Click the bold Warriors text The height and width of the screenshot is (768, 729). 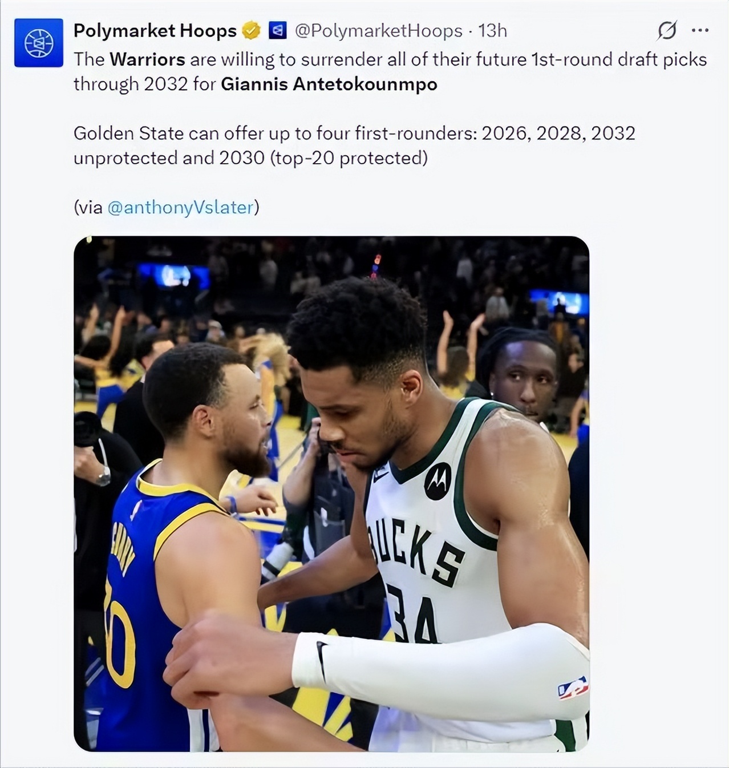point(147,59)
